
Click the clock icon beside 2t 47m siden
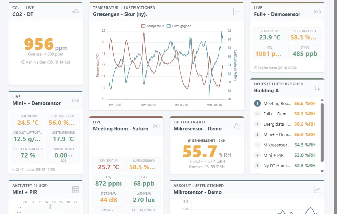(x=14, y=170)
